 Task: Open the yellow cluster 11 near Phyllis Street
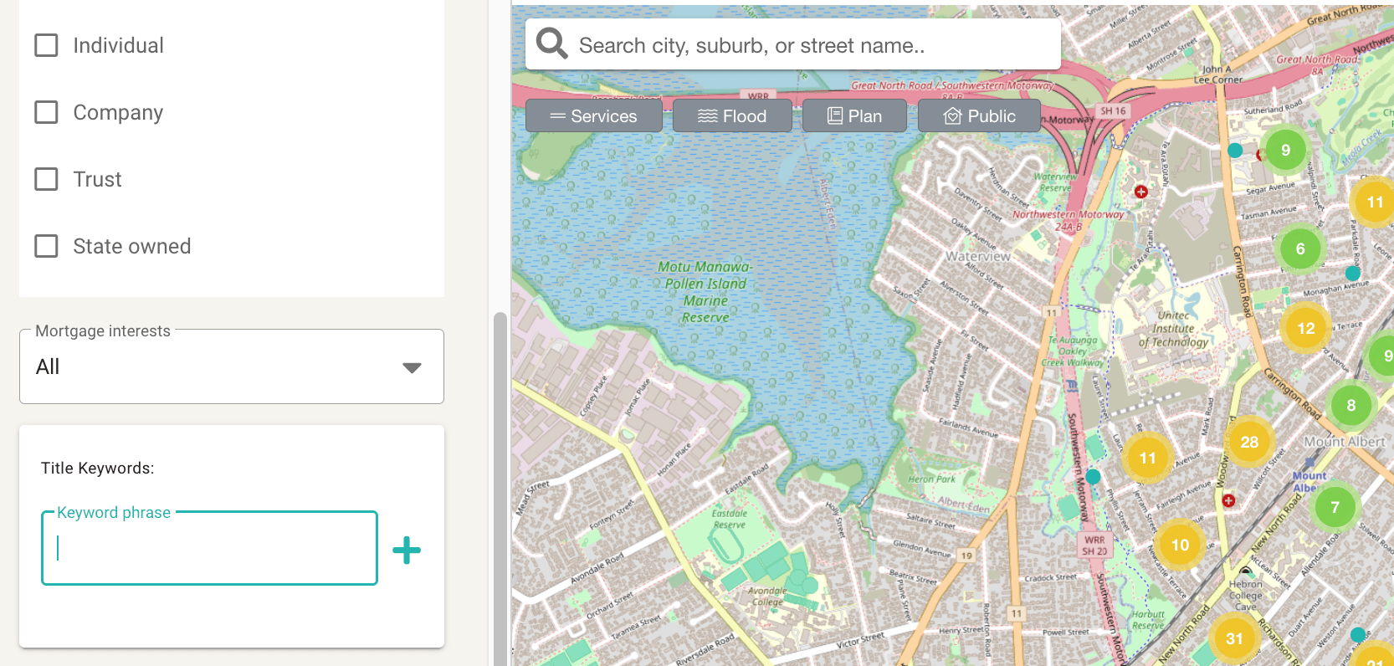1147,458
